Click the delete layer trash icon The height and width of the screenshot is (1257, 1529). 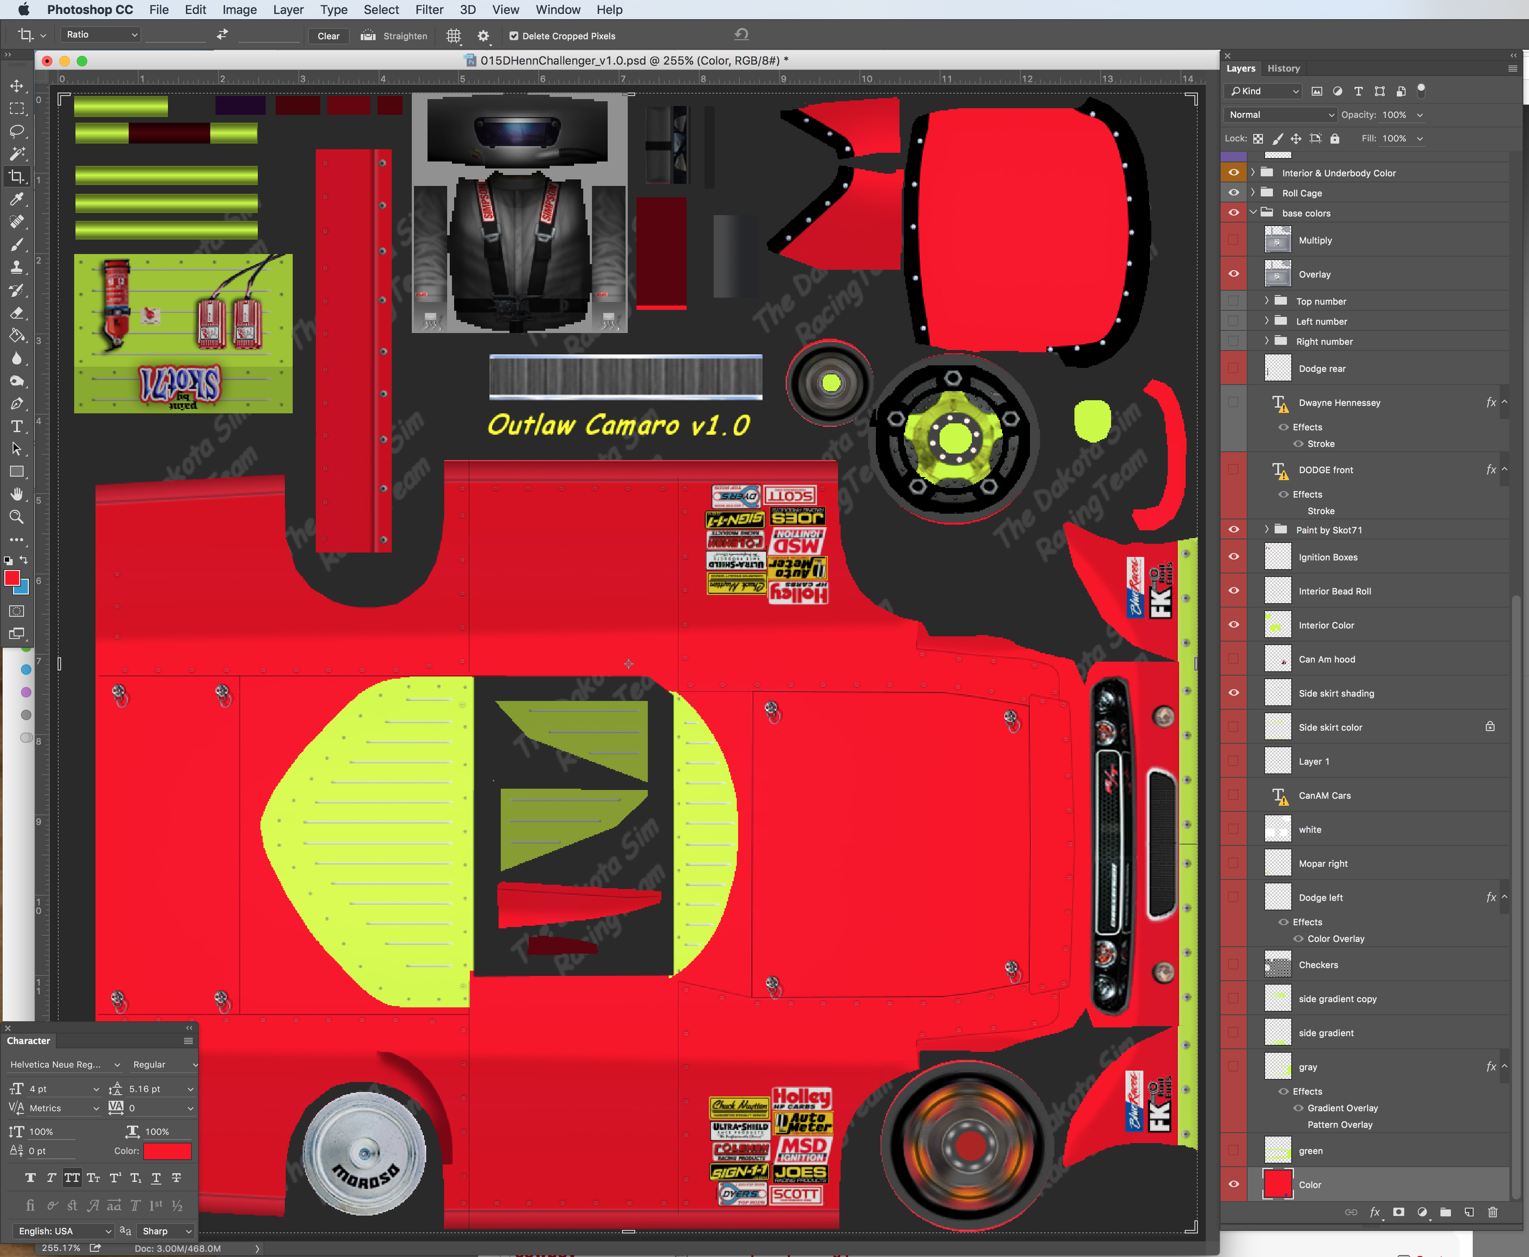(1492, 1212)
